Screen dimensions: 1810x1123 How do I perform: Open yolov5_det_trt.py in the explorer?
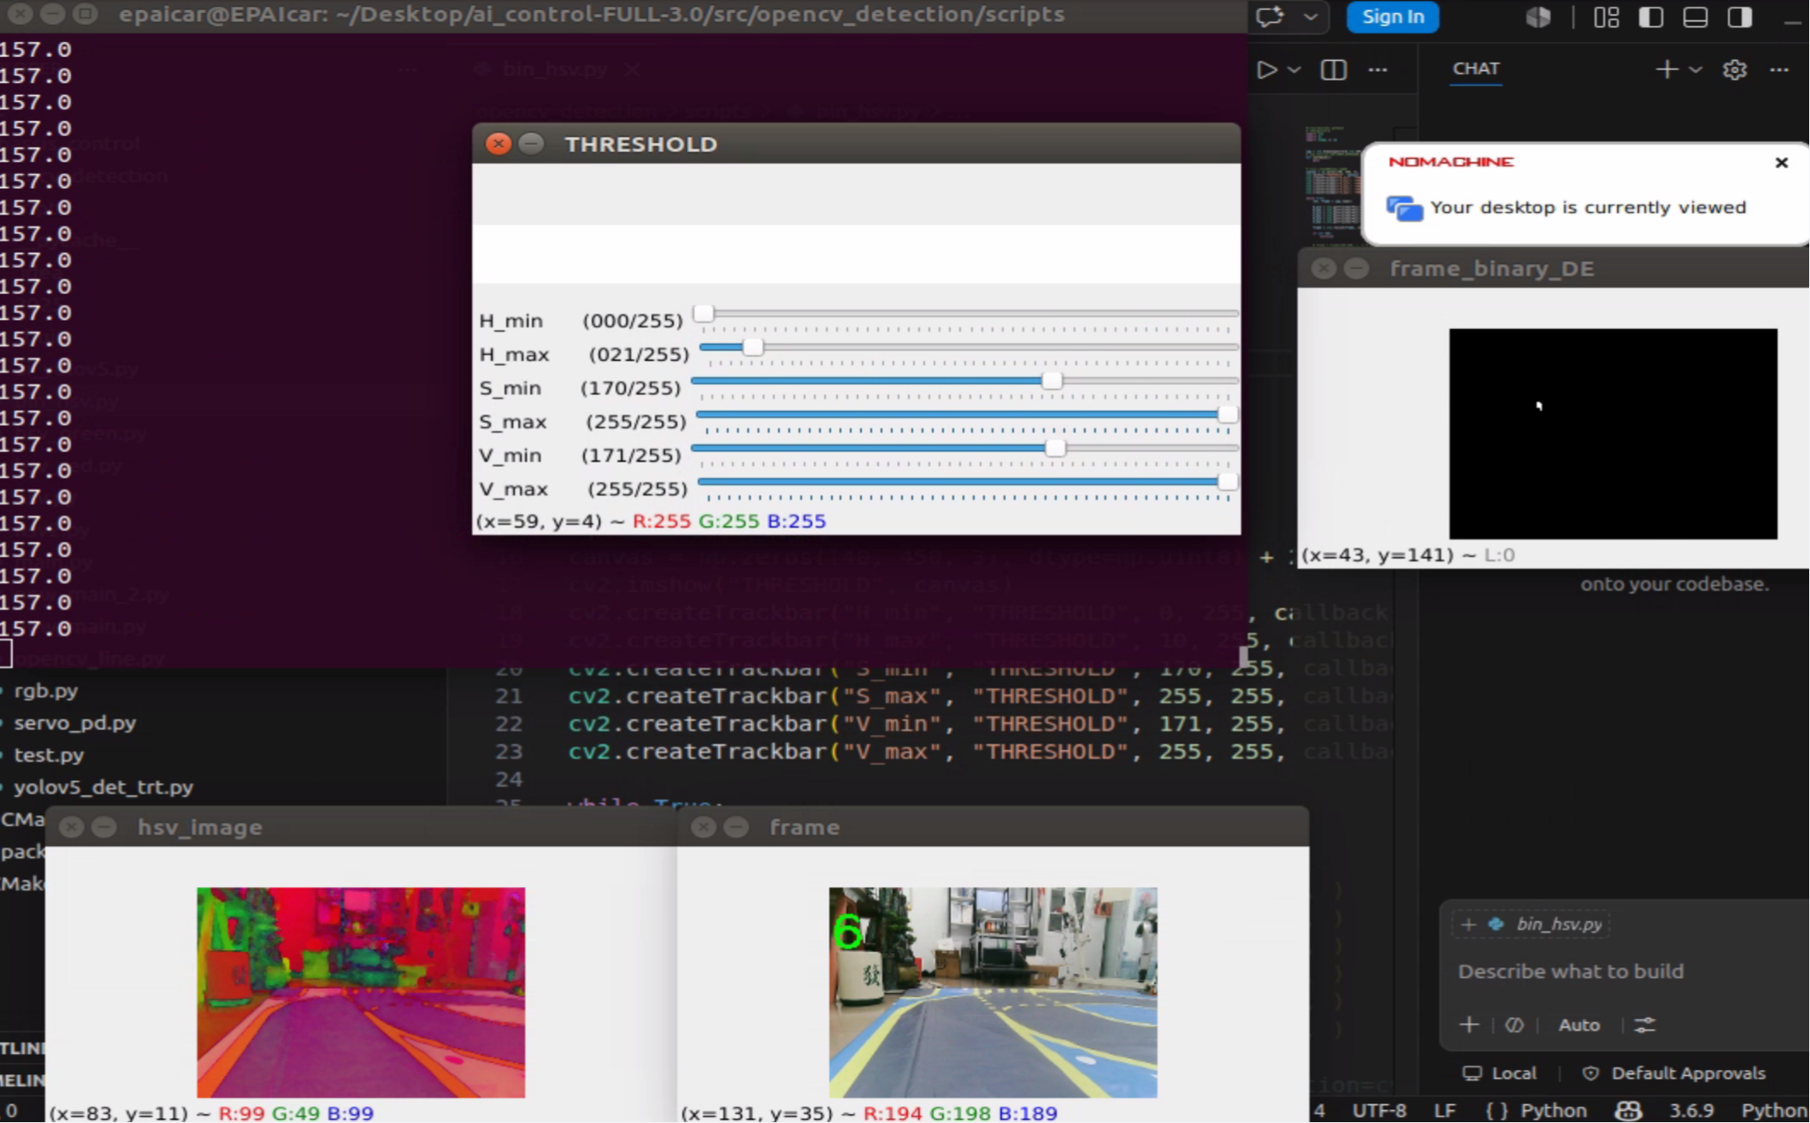point(103,787)
